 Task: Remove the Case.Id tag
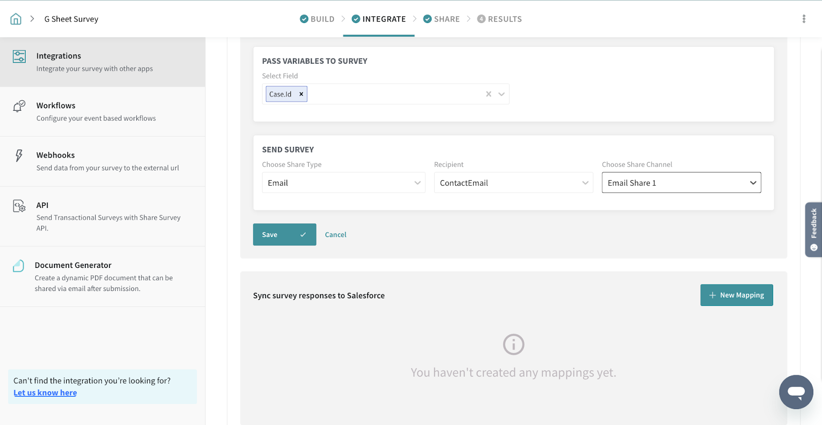tap(301, 94)
